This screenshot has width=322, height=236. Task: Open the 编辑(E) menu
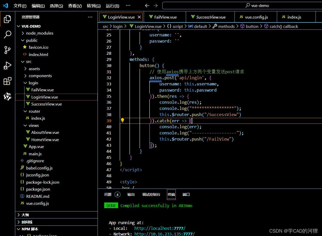[38, 6]
